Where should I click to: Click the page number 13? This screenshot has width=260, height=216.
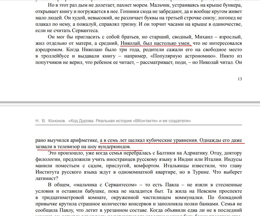[240, 79]
